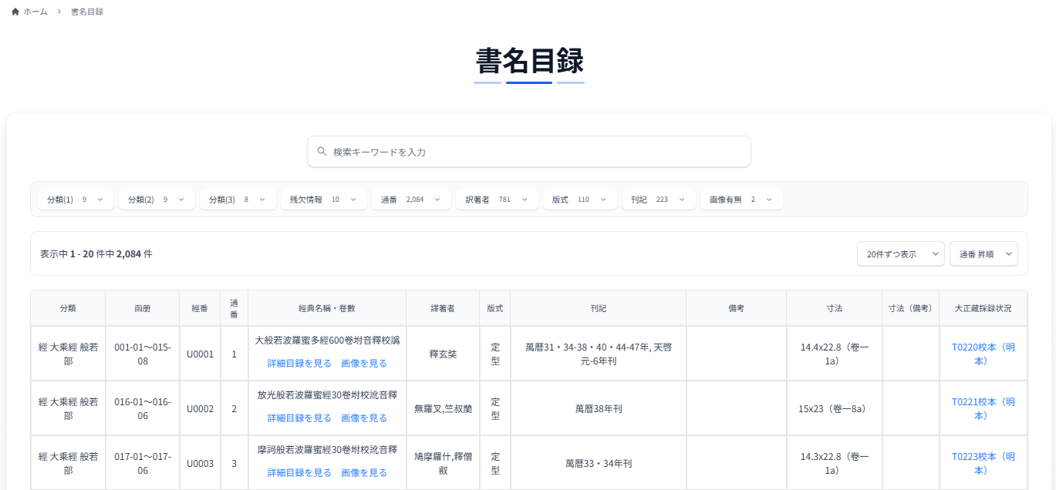This screenshot has height=490, width=1056.
Task: Go to ホーム breadcrumb link
Action: 35,12
